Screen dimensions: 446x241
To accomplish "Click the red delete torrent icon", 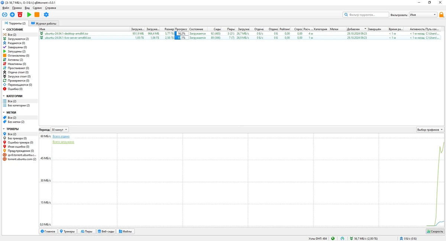I will (20, 14).
